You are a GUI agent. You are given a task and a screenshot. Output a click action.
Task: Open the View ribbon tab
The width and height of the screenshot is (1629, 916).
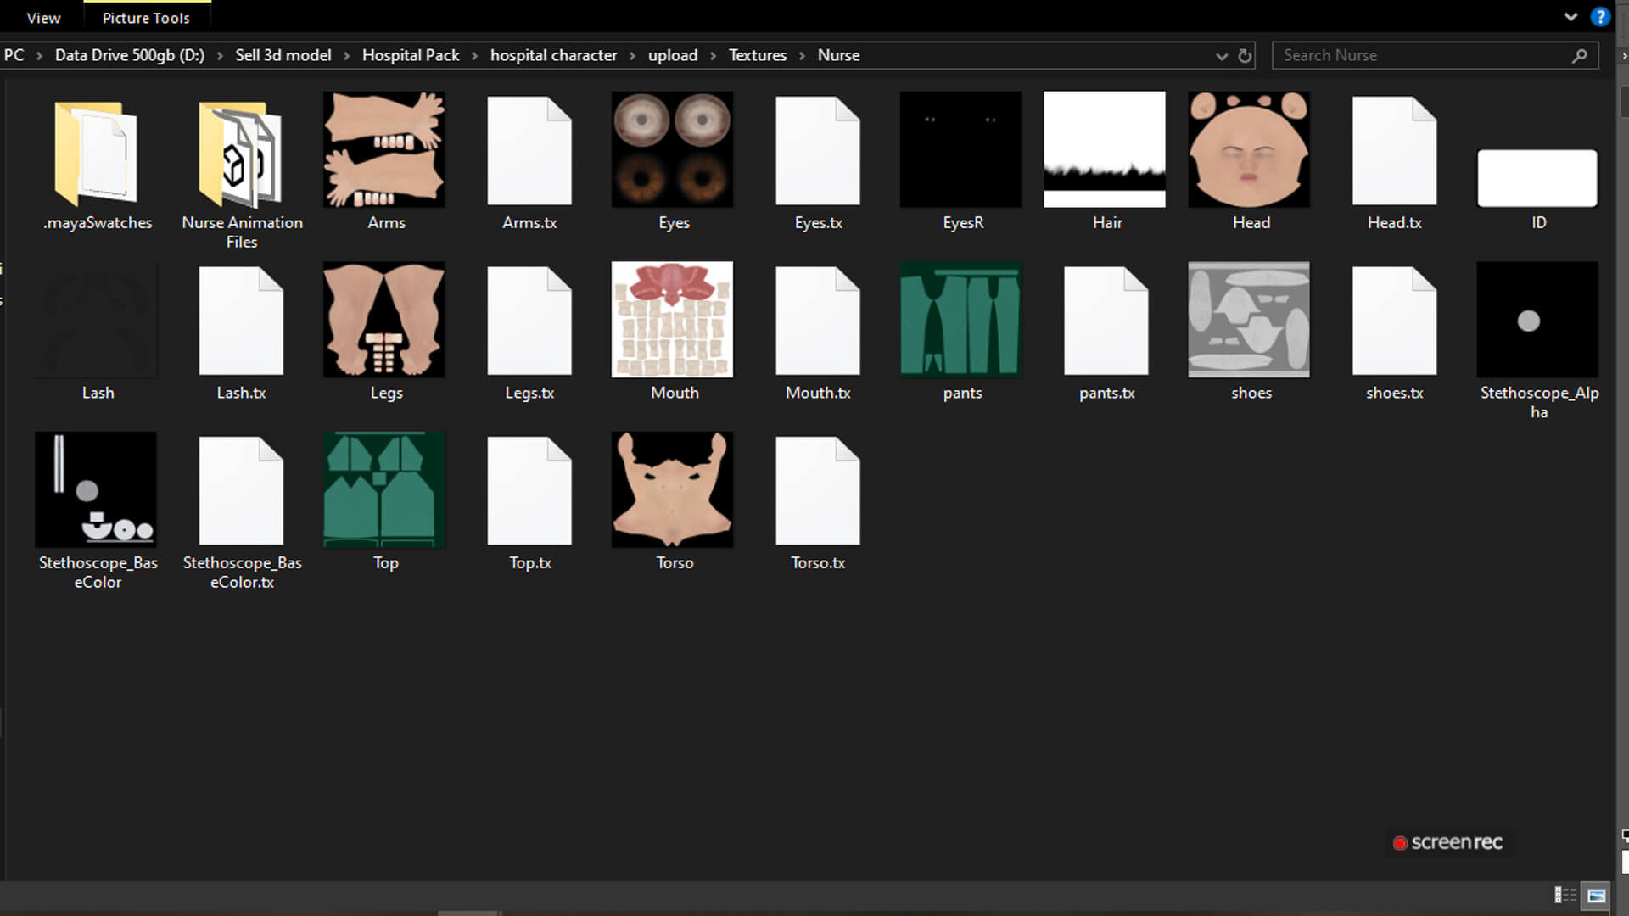click(x=43, y=18)
